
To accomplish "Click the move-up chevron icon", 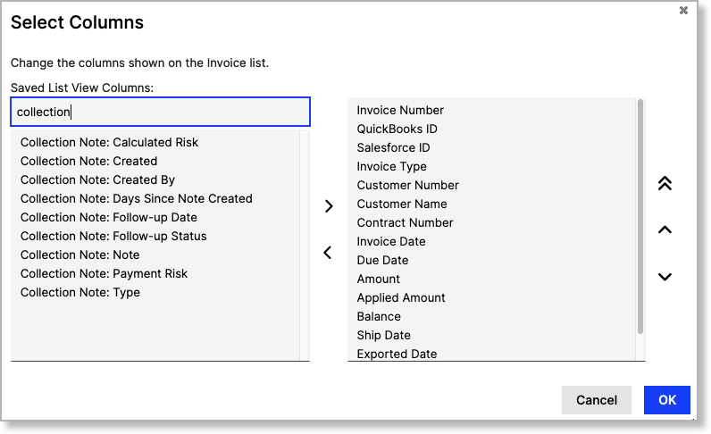I will click(665, 230).
